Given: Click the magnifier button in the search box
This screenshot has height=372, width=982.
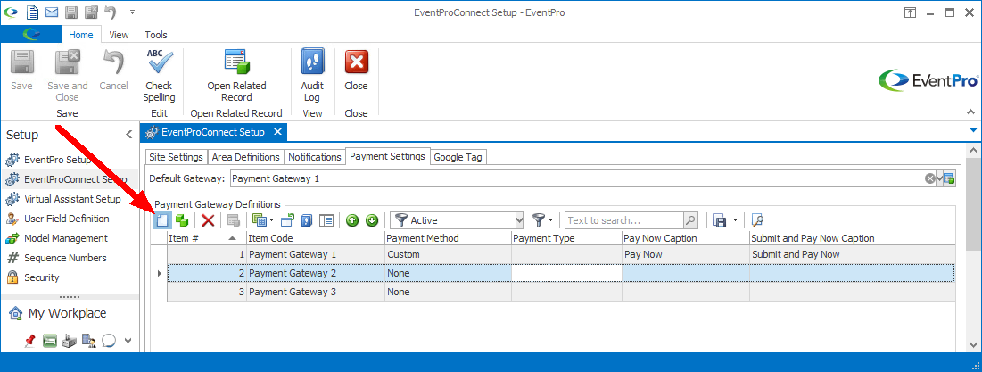Looking at the screenshot, I should click(x=690, y=219).
